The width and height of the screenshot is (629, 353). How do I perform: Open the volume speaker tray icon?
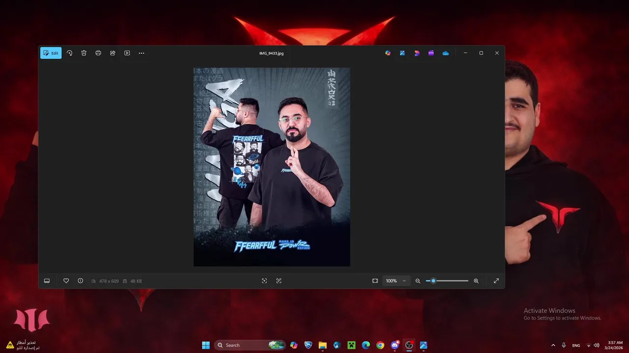(x=597, y=345)
